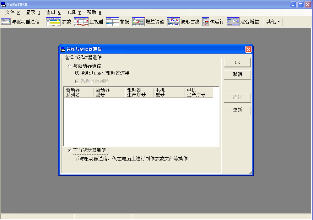This screenshot has height=220, width=313.
Task: Close the 选择与驱动器通信 dialog
Action: 248,49
